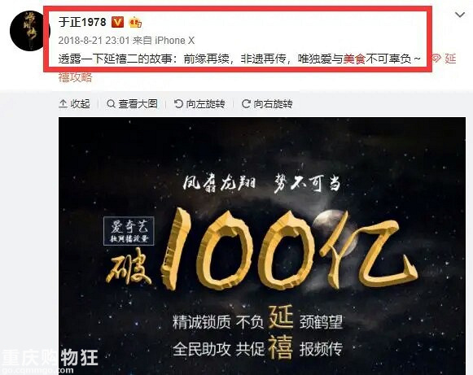
Task: Click the orange V verified badge
Action: point(118,22)
